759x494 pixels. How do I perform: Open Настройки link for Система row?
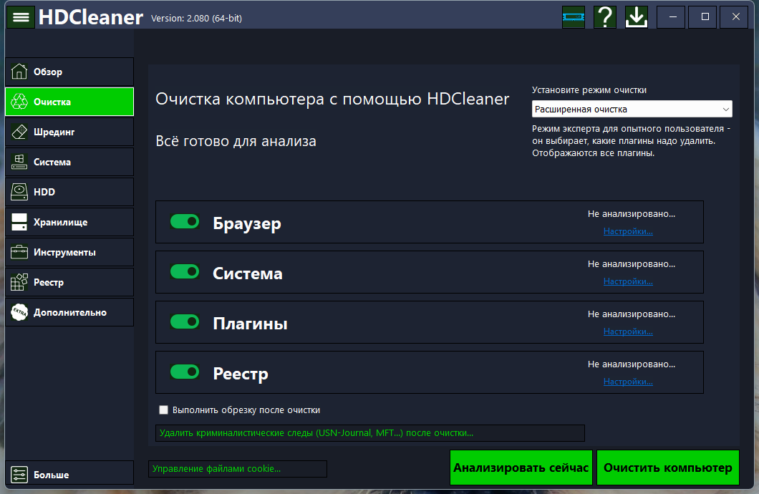(x=628, y=281)
